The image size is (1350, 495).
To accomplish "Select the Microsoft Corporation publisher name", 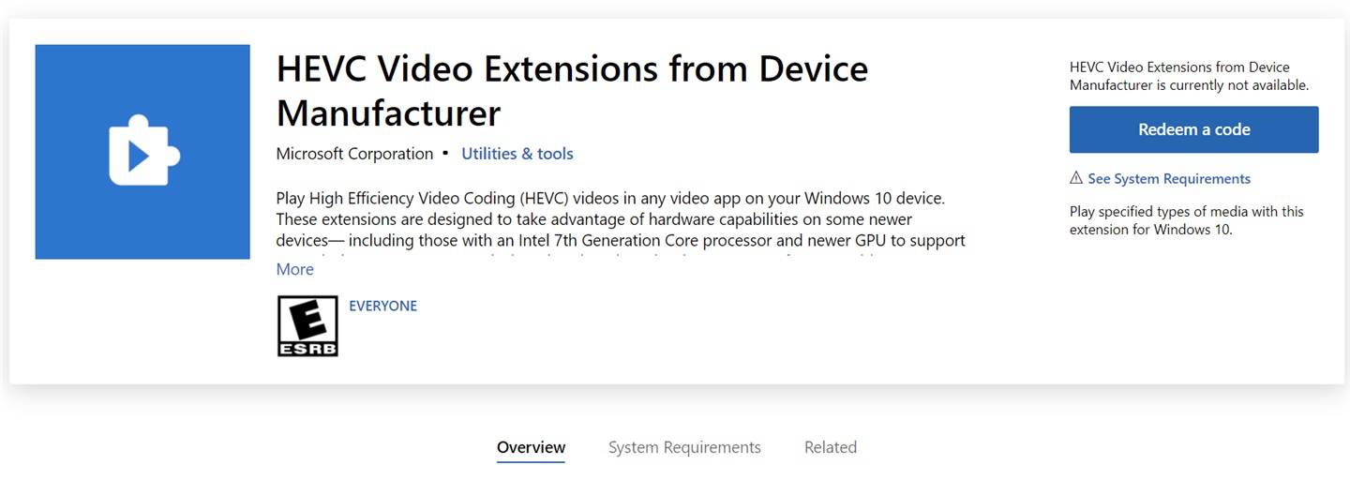I will (354, 154).
